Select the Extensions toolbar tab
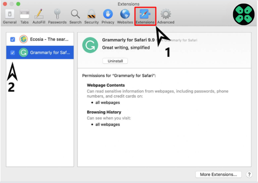This screenshot has width=258, height=183. pyautogui.click(x=145, y=16)
